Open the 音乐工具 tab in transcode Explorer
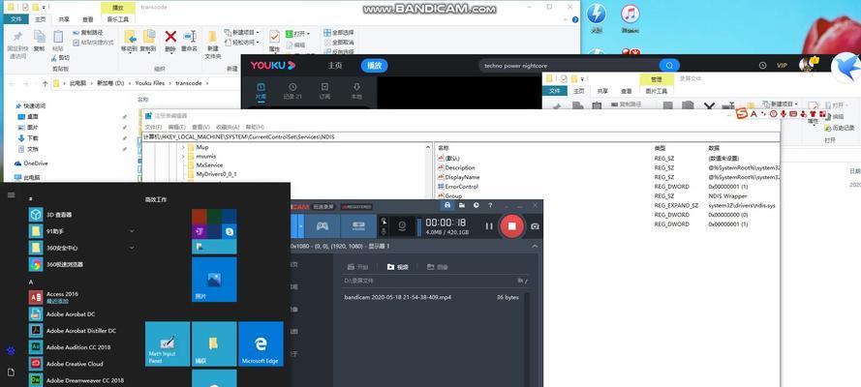Screen dimensions: 861x387 point(117,19)
